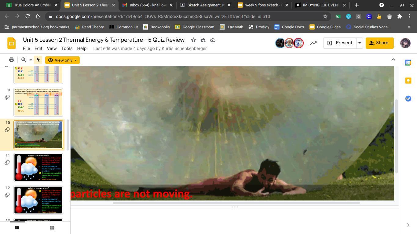This screenshot has width=417, height=234.
Task: Show hidden bookmarks with the double chevron
Action: pyautogui.click(x=409, y=27)
